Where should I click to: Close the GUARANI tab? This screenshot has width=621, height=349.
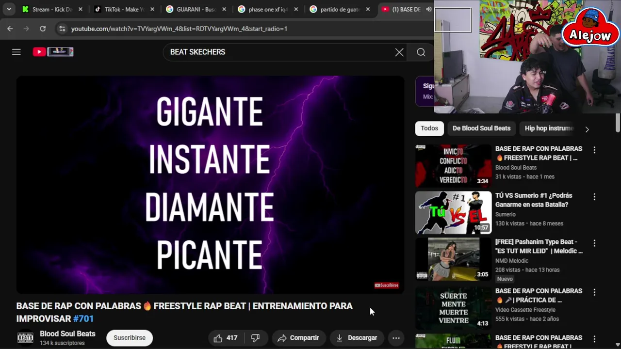click(224, 9)
